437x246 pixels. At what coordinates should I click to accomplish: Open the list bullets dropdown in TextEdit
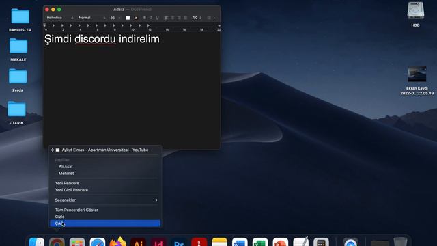coord(211,18)
